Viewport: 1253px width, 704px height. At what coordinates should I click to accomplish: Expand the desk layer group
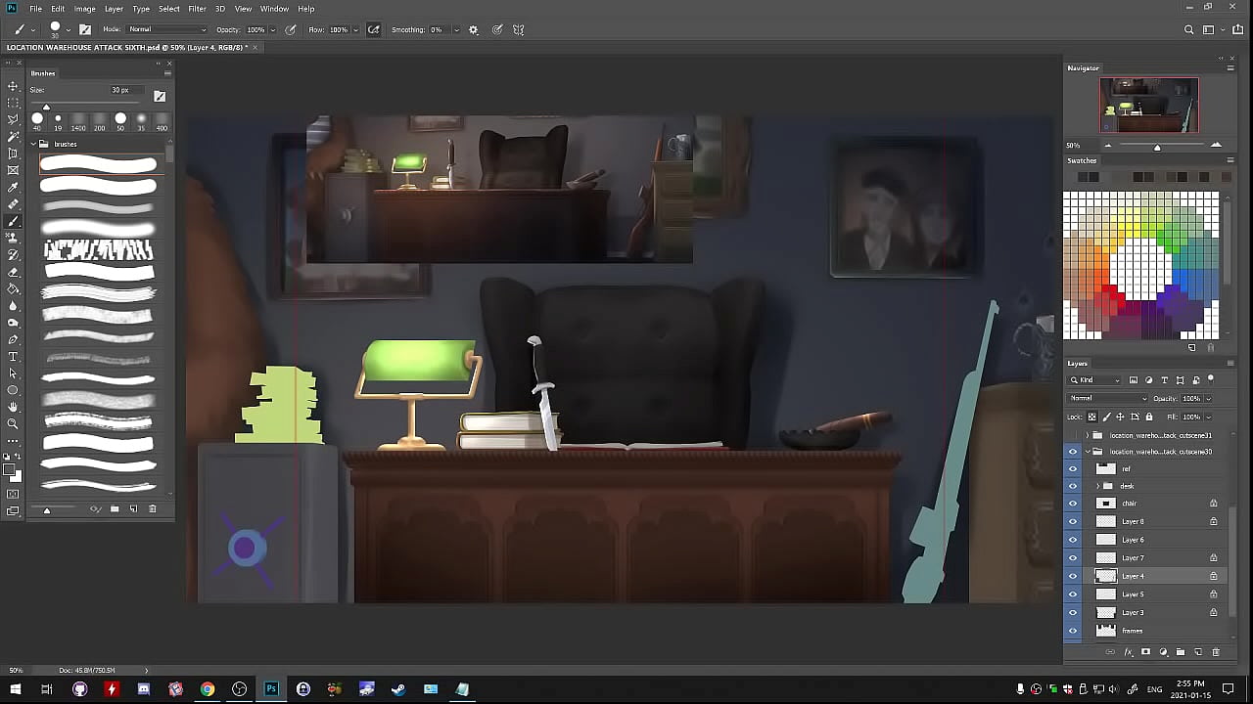click(x=1096, y=486)
